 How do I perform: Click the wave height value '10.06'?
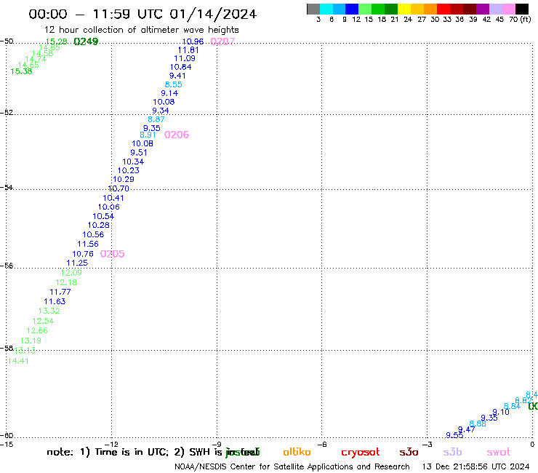coord(109,207)
